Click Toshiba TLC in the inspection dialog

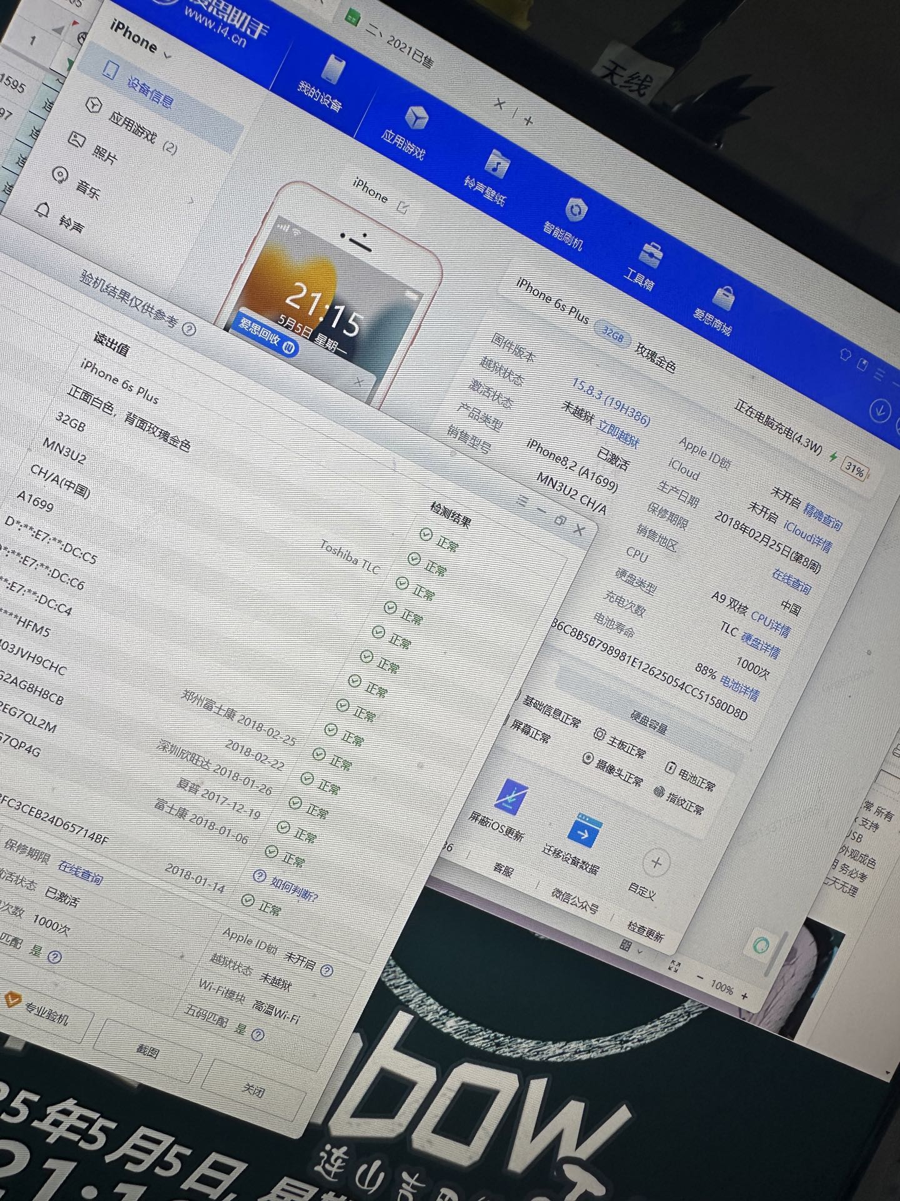click(350, 557)
